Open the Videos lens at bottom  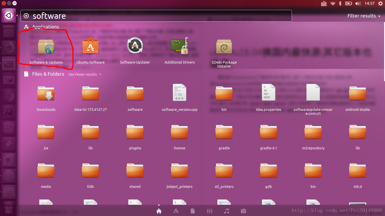pos(210,211)
